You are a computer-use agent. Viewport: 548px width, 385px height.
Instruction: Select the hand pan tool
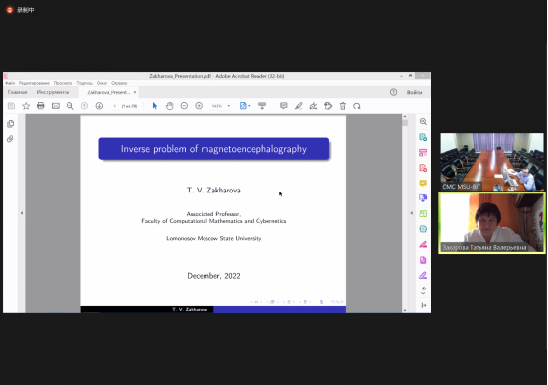(169, 106)
